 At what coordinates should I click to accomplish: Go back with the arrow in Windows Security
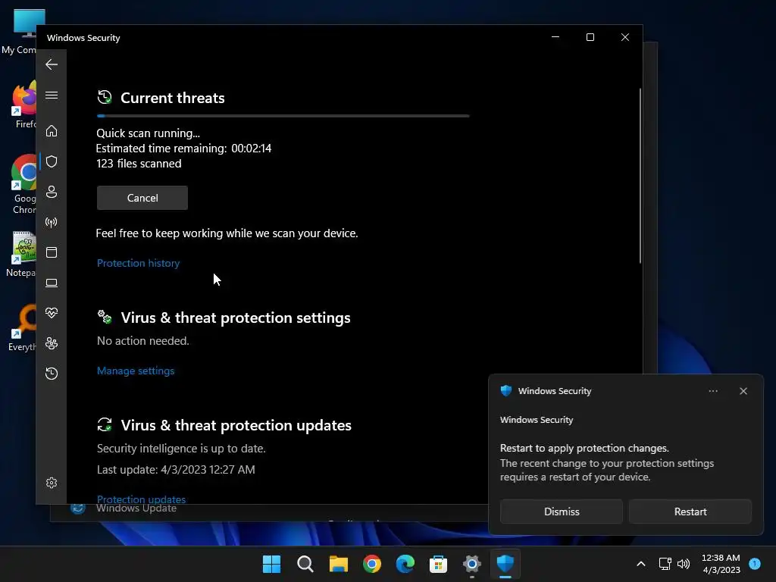click(x=52, y=64)
